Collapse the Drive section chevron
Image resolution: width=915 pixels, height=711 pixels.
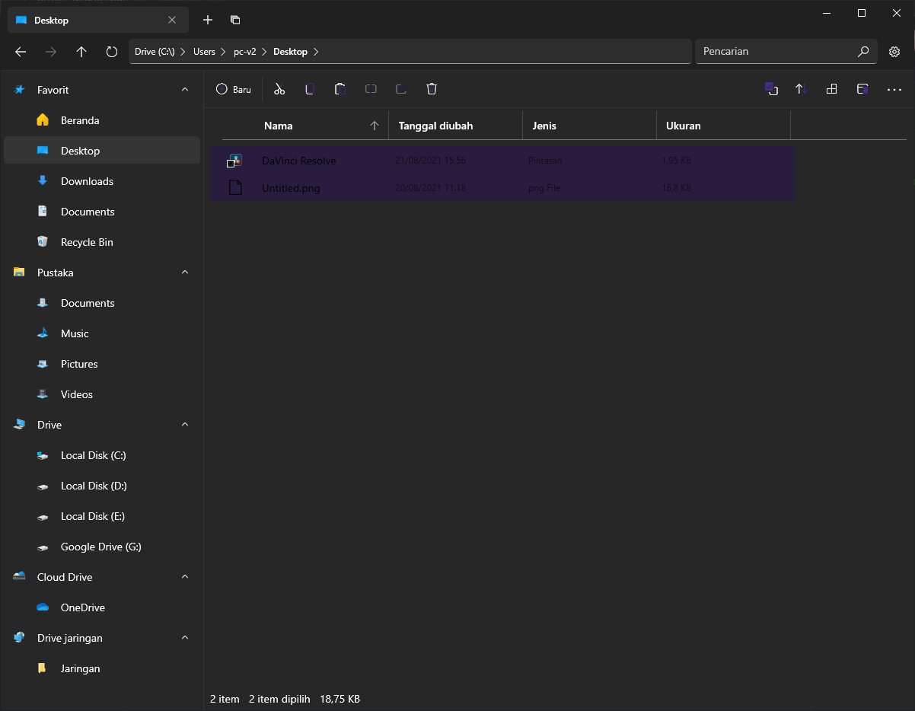[184, 424]
